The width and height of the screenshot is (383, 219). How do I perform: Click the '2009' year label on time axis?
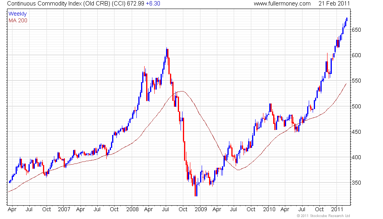click(x=201, y=209)
